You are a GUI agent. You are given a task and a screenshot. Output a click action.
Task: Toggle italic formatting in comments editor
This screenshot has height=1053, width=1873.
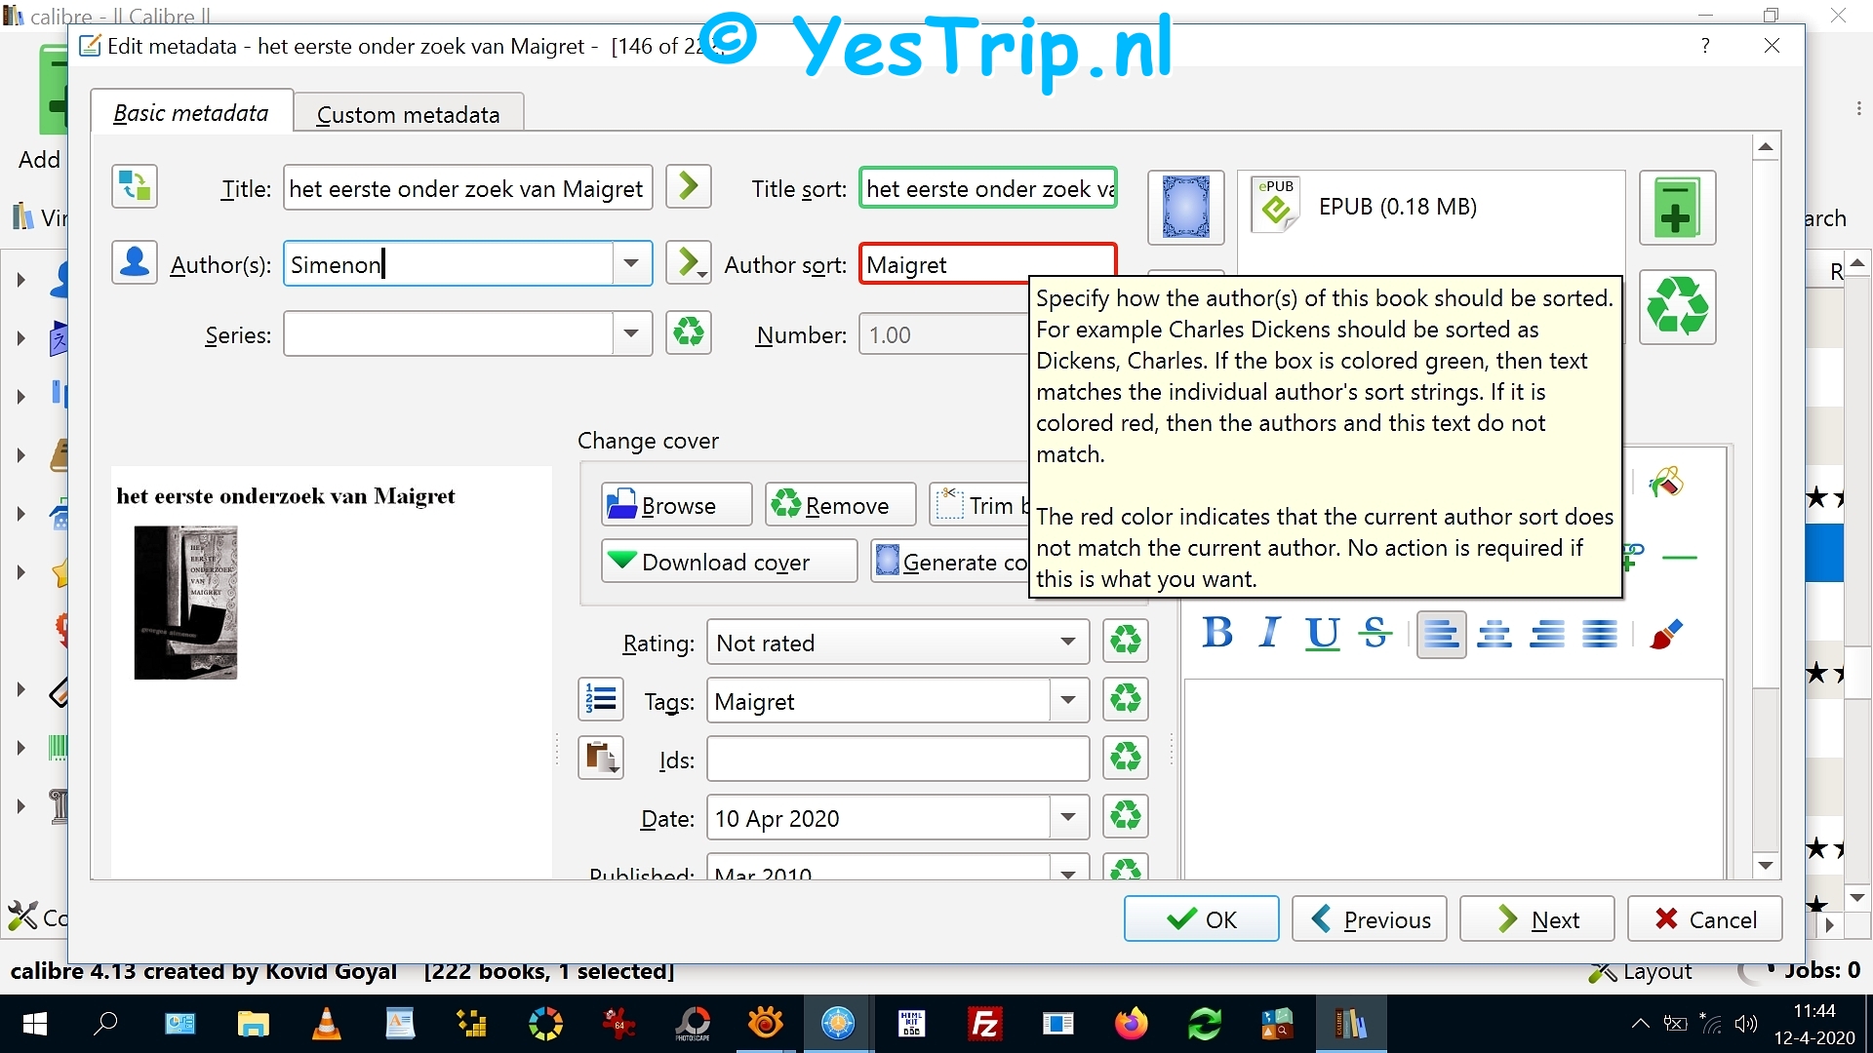pos(1269,634)
